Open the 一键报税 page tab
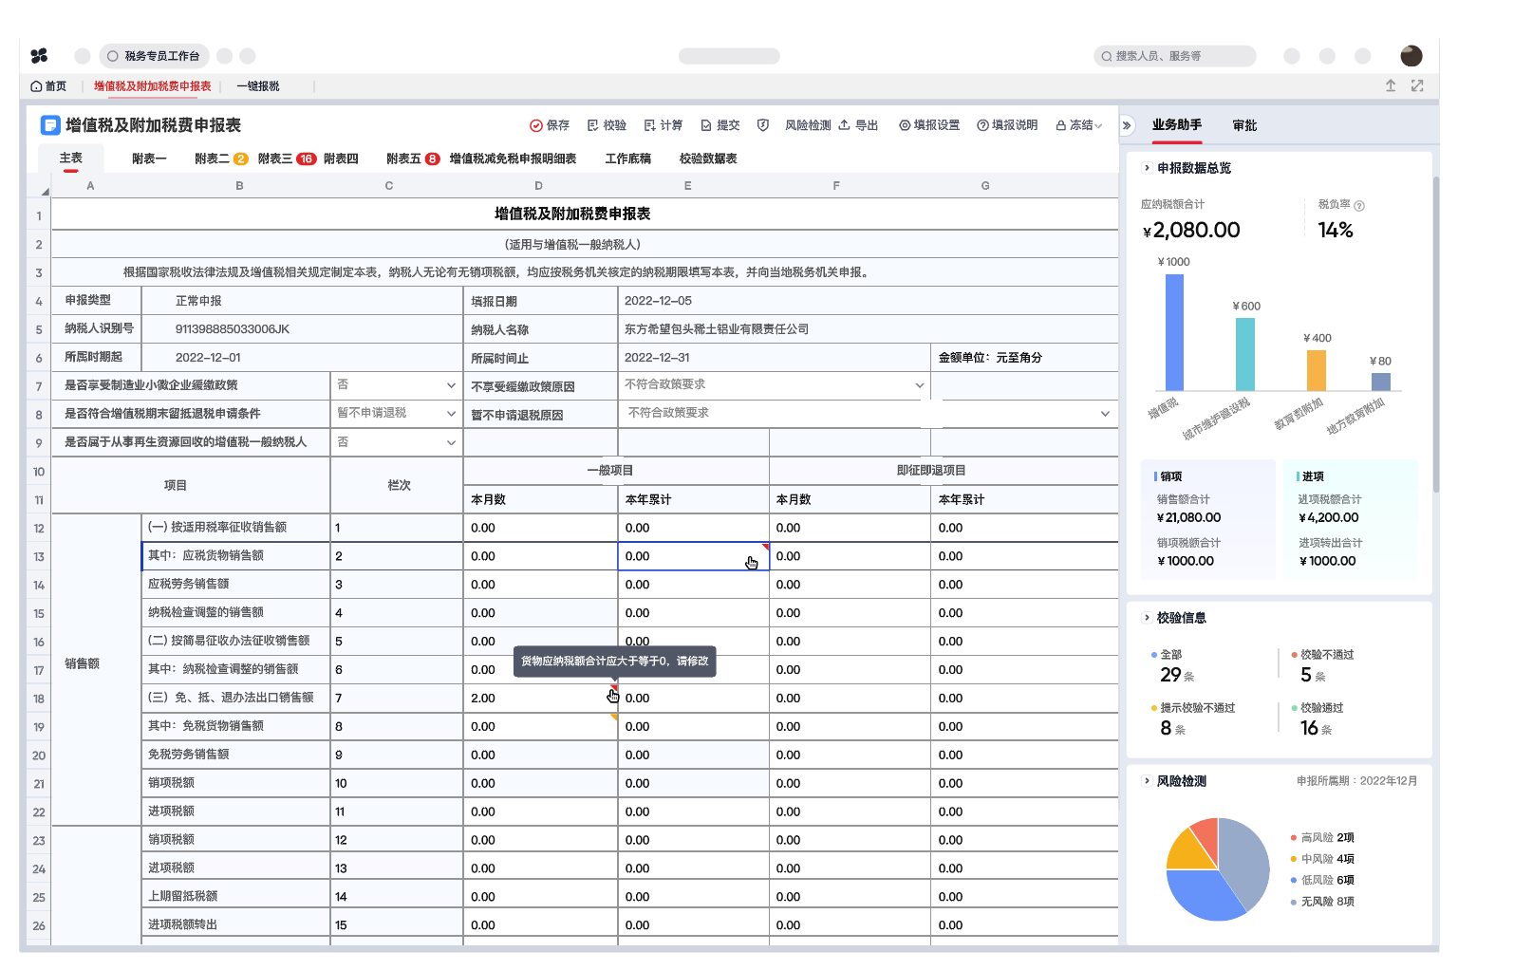1514x970 pixels. tap(258, 86)
